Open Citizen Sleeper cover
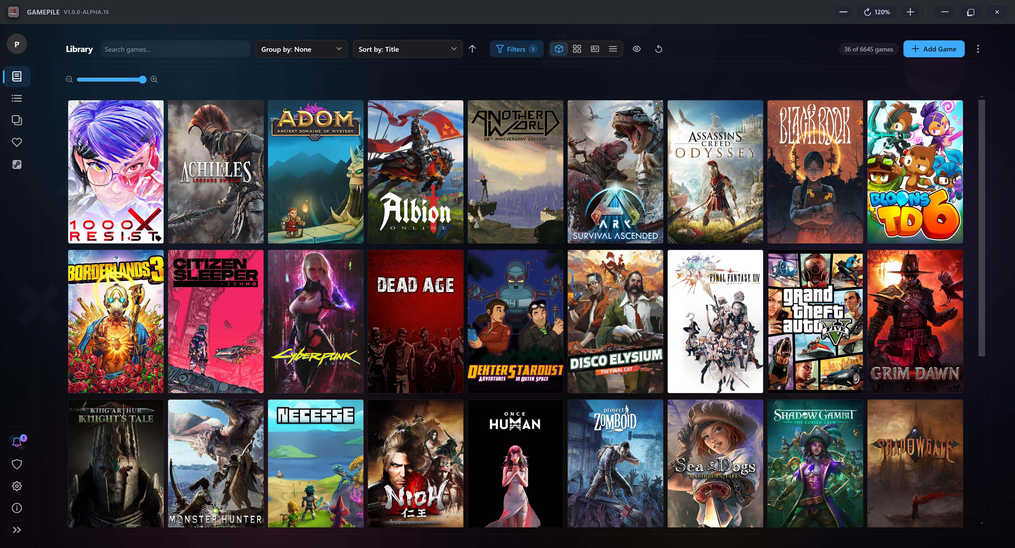The height and width of the screenshot is (548, 1015). coord(215,322)
